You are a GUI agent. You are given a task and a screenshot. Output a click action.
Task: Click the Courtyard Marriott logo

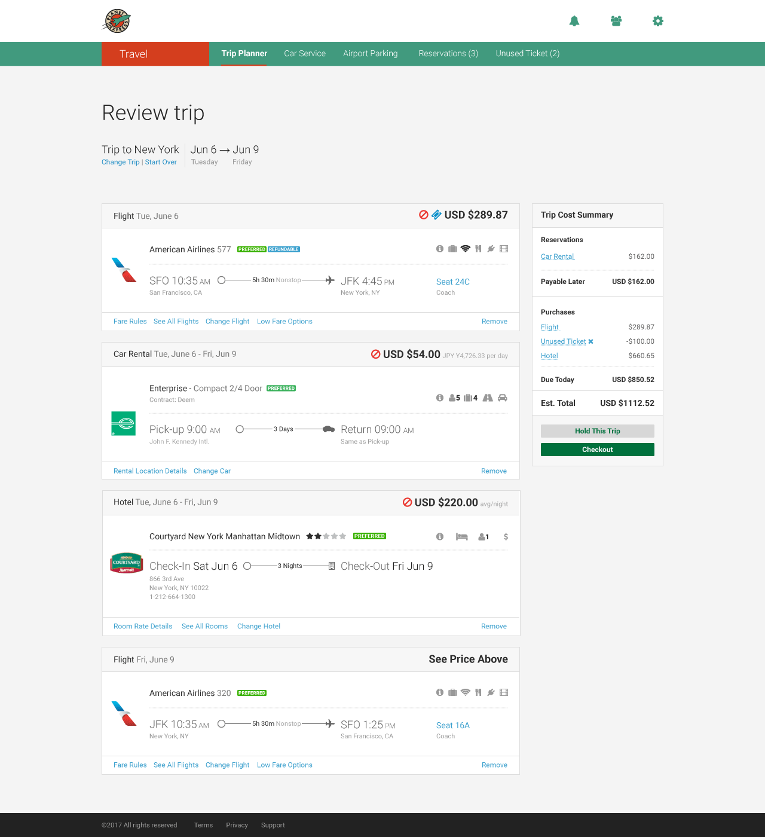(x=126, y=563)
